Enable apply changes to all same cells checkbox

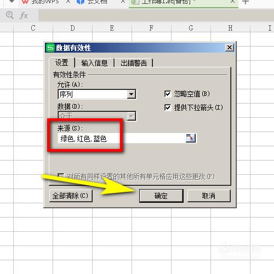[61, 176]
